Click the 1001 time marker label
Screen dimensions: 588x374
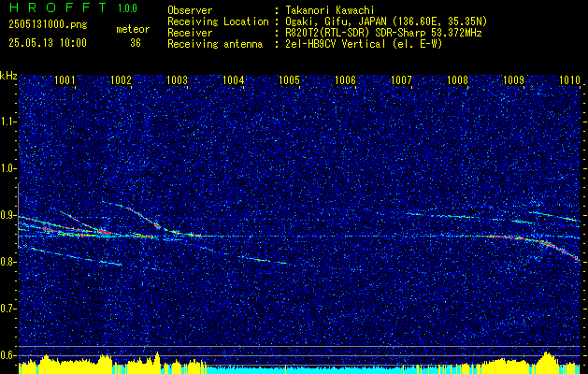(65, 80)
